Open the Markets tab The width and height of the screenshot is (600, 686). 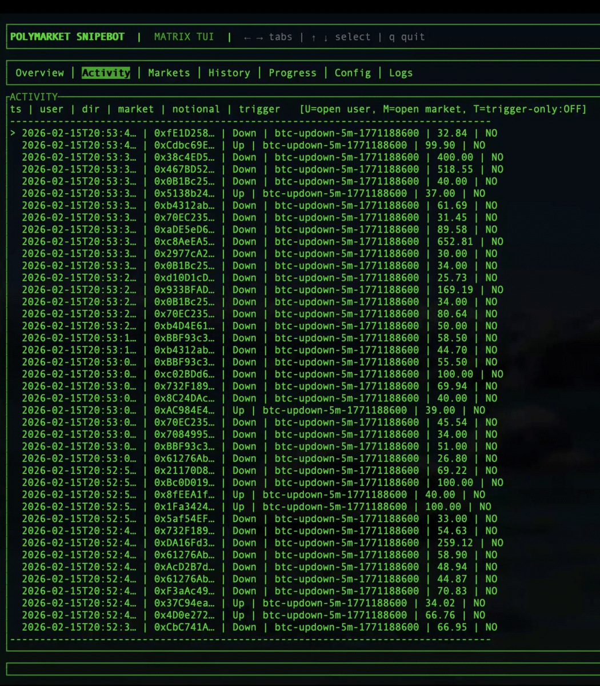pos(169,73)
